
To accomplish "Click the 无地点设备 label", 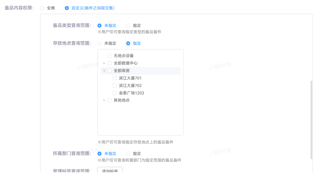I will tap(124, 56).
